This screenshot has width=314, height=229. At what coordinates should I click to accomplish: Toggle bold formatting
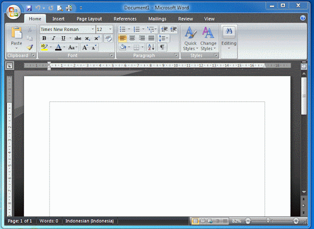tap(44, 38)
